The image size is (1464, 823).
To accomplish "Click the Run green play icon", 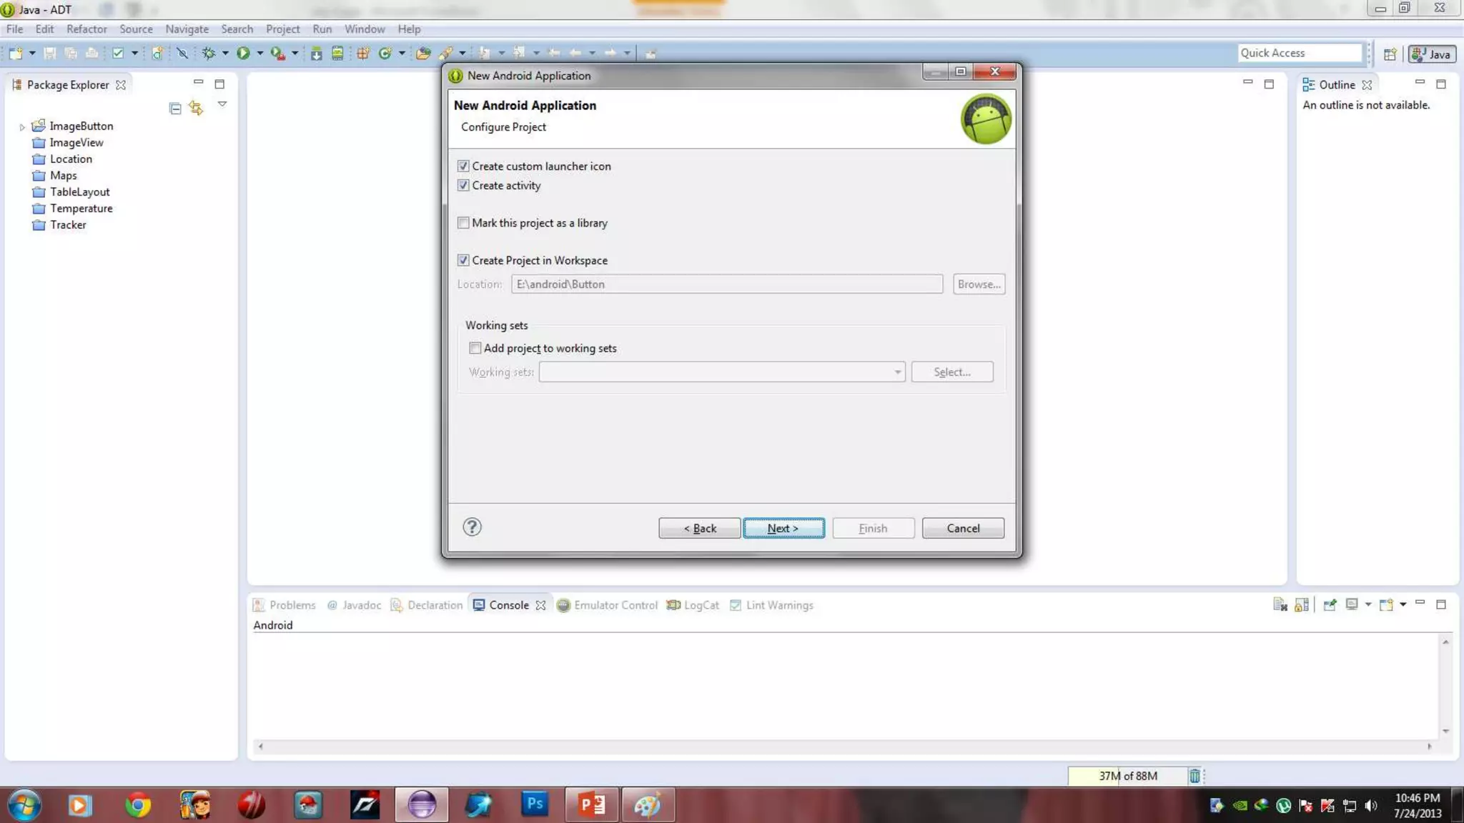I will pos(243,53).
